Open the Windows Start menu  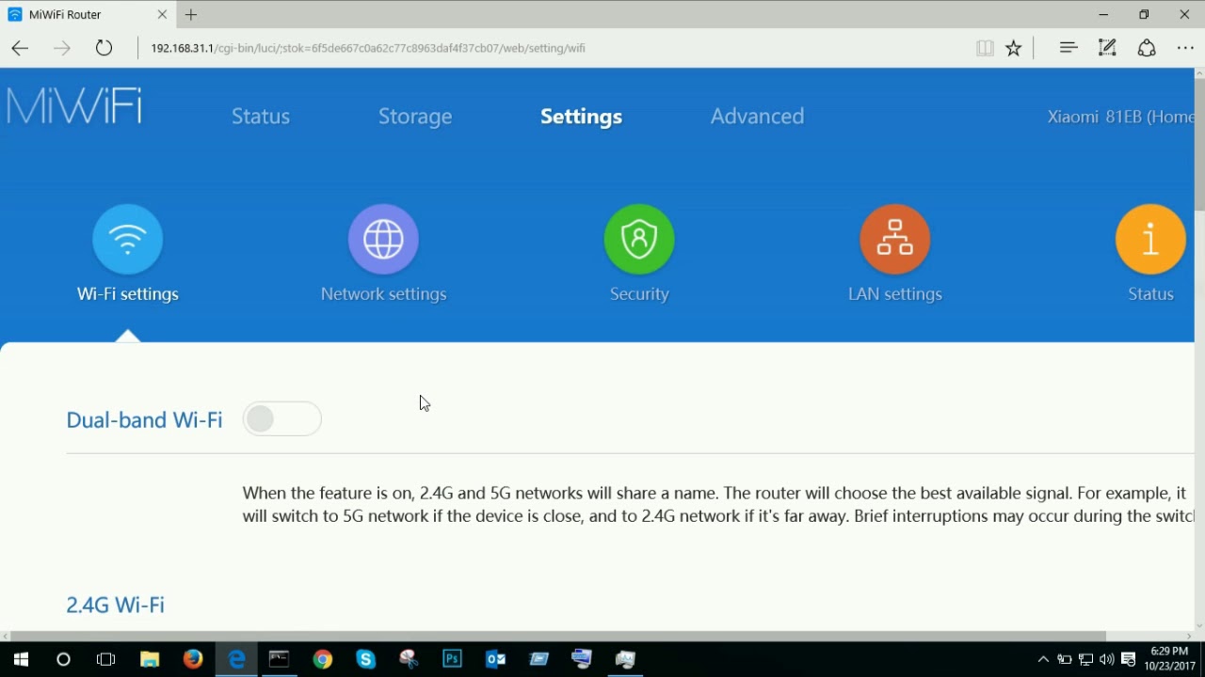21,659
